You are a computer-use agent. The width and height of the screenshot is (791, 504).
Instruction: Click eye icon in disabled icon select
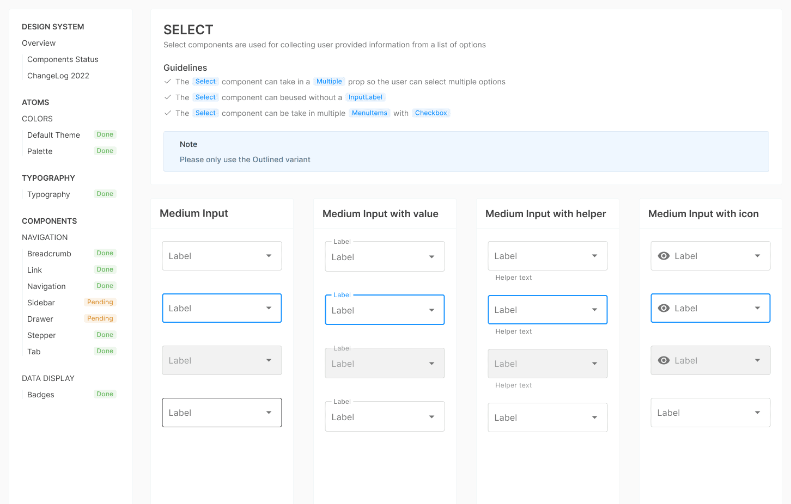(x=664, y=360)
